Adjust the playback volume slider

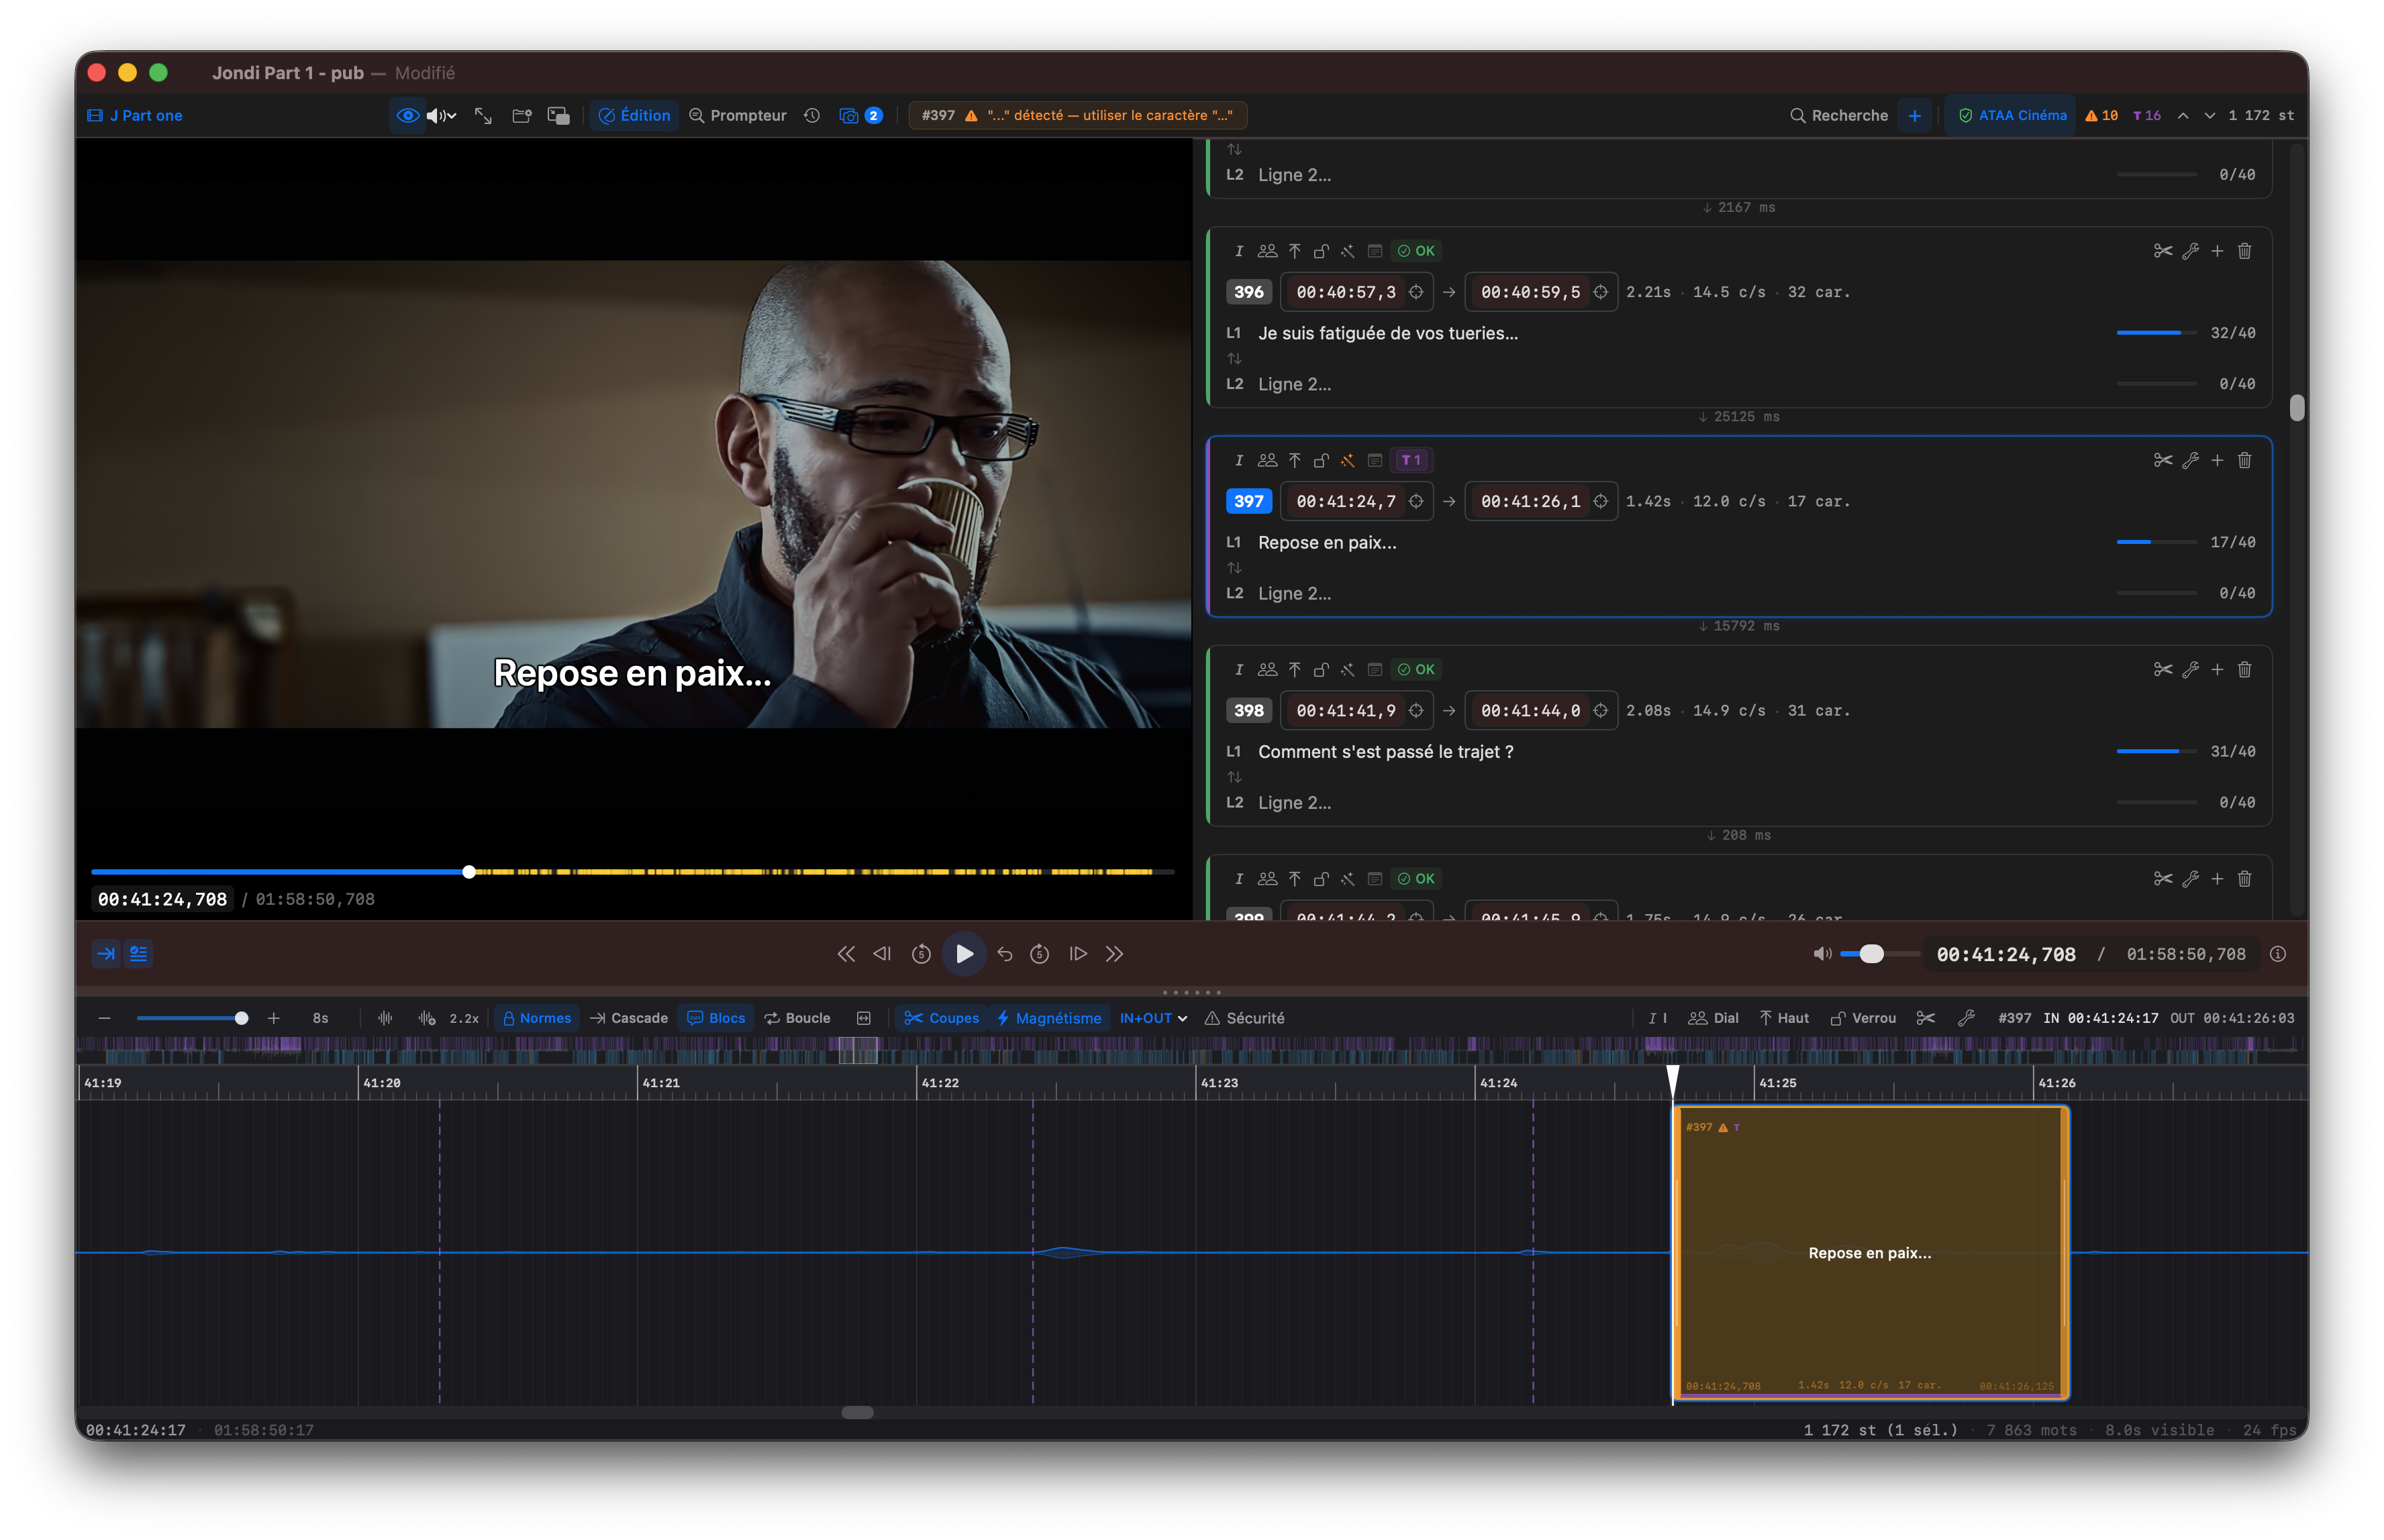point(1871,954)
